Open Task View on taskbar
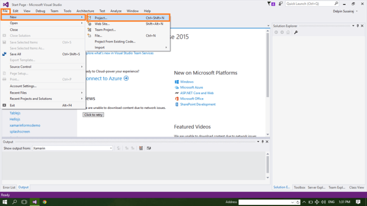This screenshot has width=367, height=206. pyautogui.click(x=24, y=202)
